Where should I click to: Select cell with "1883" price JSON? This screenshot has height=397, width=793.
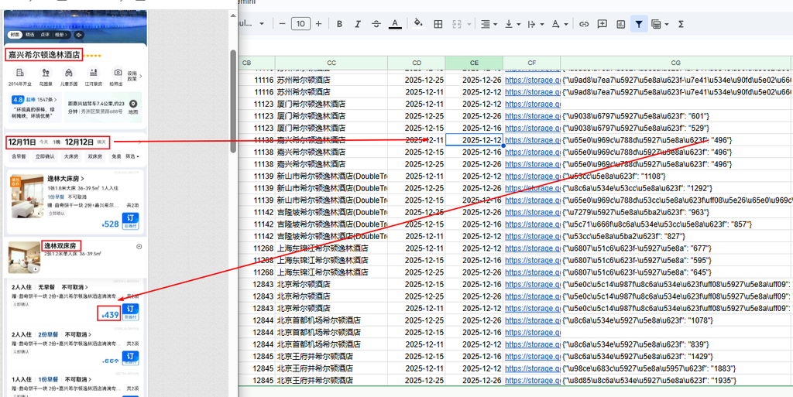click(x=675, y=368)
